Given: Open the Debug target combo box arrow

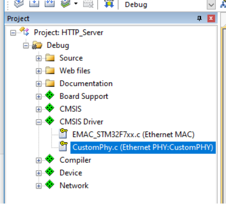Looking at the screenshot, I should pyautogui.click(x=211, y=5).
